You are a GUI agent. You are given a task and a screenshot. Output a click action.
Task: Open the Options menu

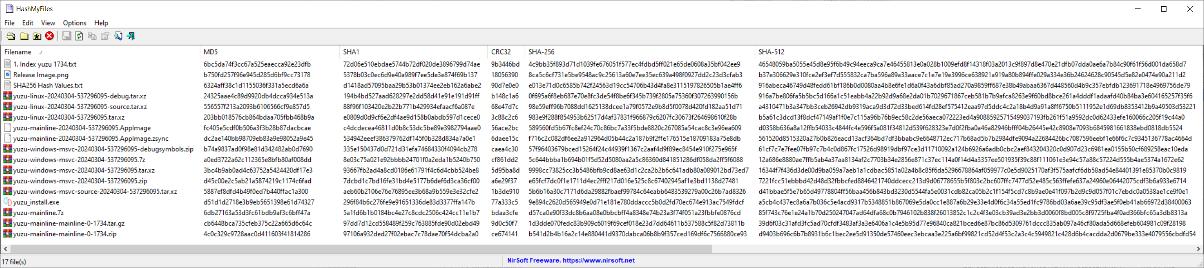point(75,23)
